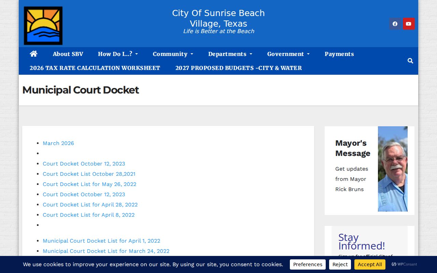This screenshot has width=437, height=273.
Task: Expand the Government dropdown menu
Action: point(288,54)
